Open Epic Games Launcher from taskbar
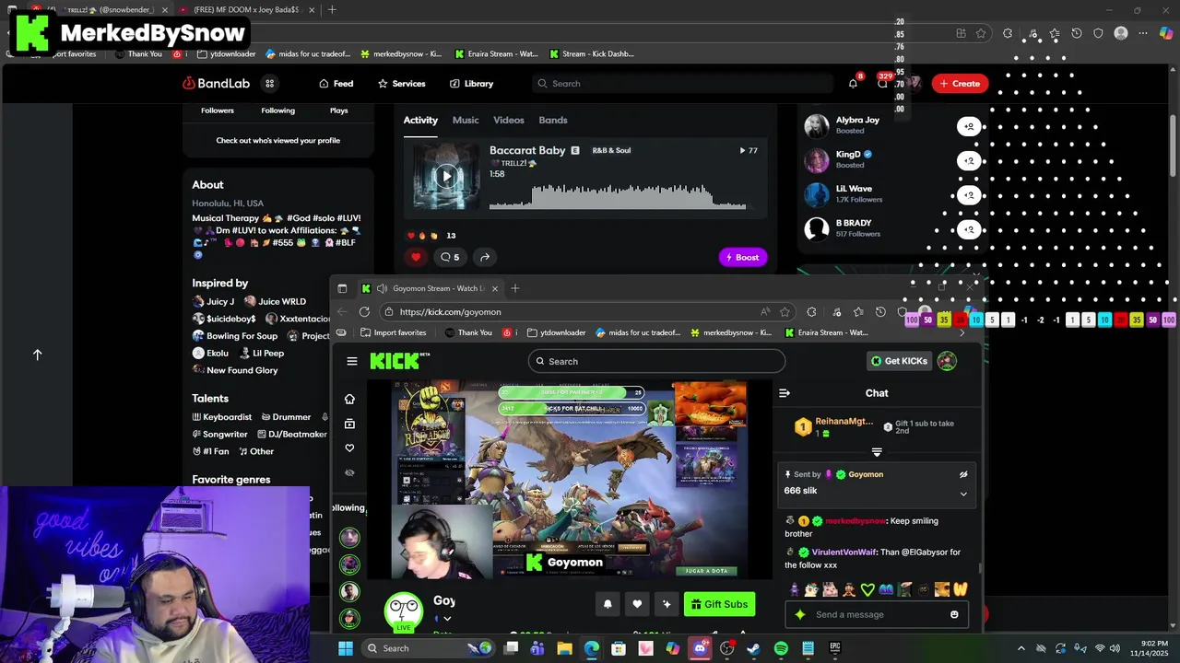1180x663 pixels. tap(835, 648)
